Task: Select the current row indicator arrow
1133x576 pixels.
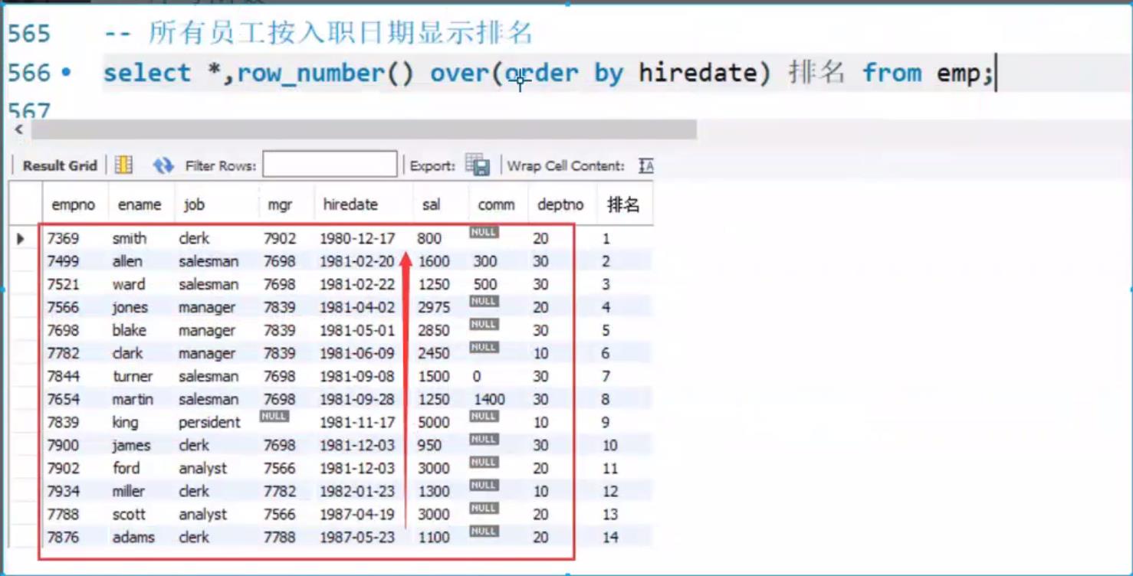Action: [x=21, y=239]
